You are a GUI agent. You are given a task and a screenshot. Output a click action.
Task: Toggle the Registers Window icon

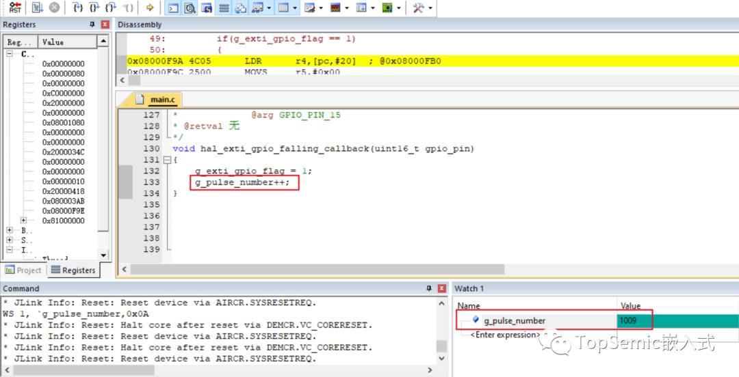(x=224, y=8)
